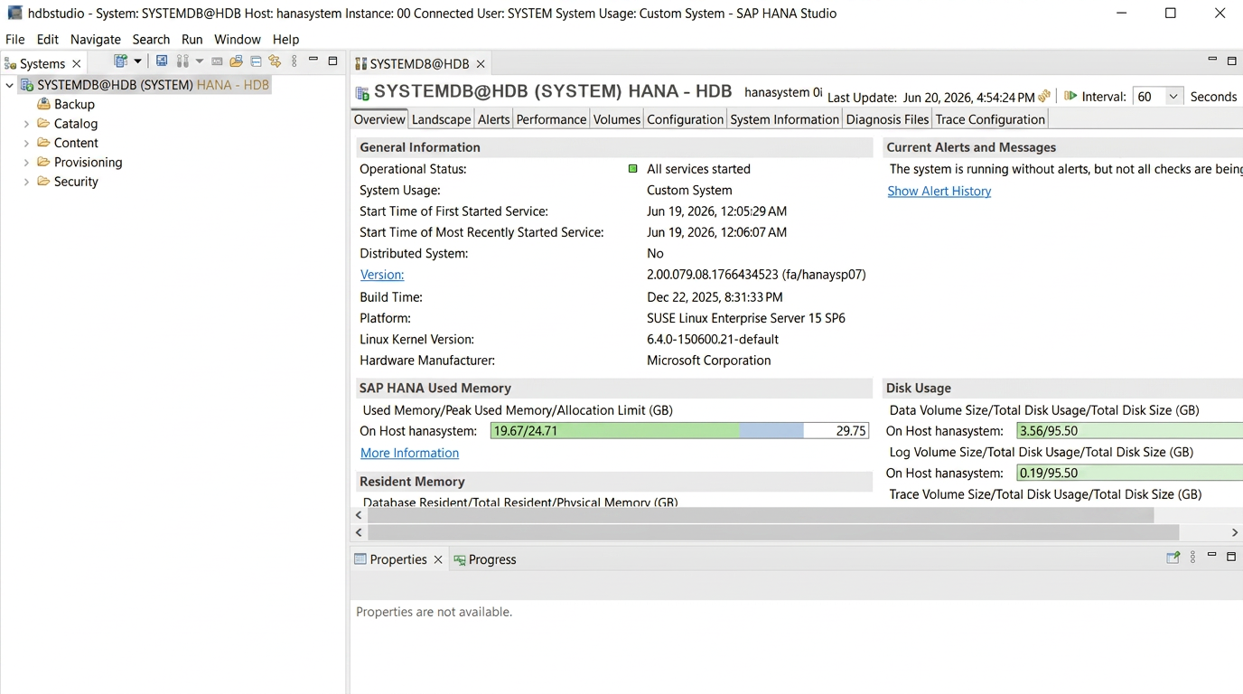1243x694 pixels.
Task: Click the Provisioning folder icon
Action: pyautogui.click(x=43, y=162)
